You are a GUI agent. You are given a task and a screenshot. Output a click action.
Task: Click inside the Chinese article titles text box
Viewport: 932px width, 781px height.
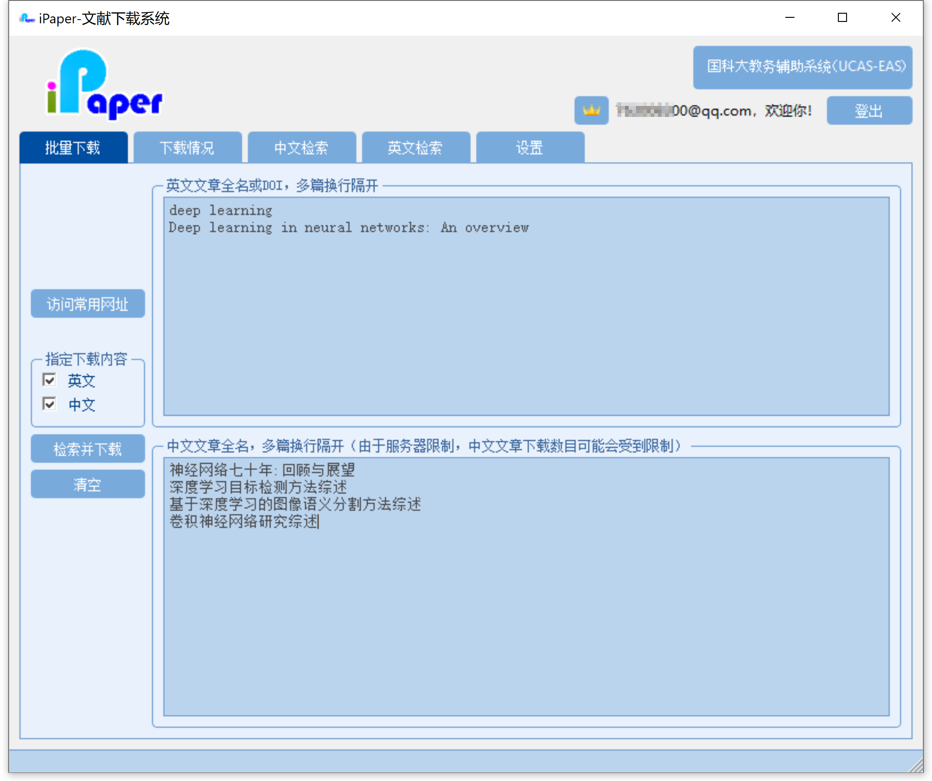(525, 617)
